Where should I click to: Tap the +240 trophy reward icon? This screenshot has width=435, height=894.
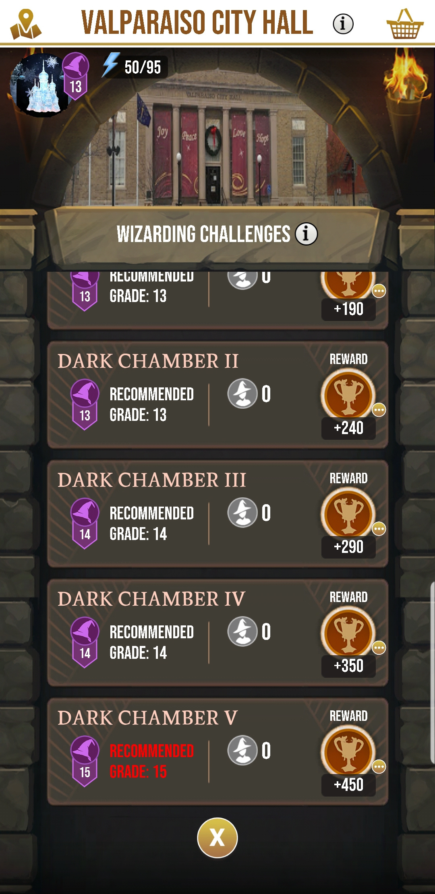point(348,395)
